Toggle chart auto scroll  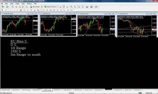[79, 7]
